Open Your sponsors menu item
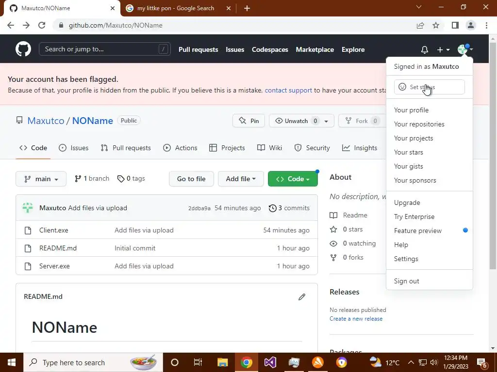The image size is (497, 372). click(x=415, y=180)
